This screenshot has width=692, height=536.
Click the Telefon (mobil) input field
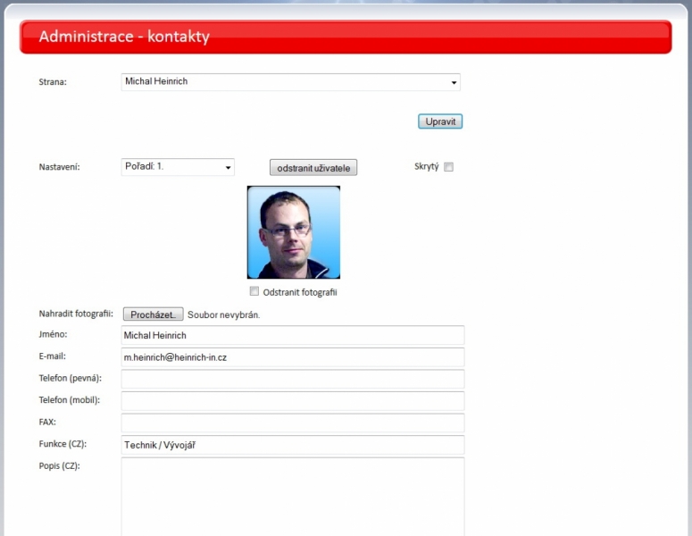tap(293, 401)
